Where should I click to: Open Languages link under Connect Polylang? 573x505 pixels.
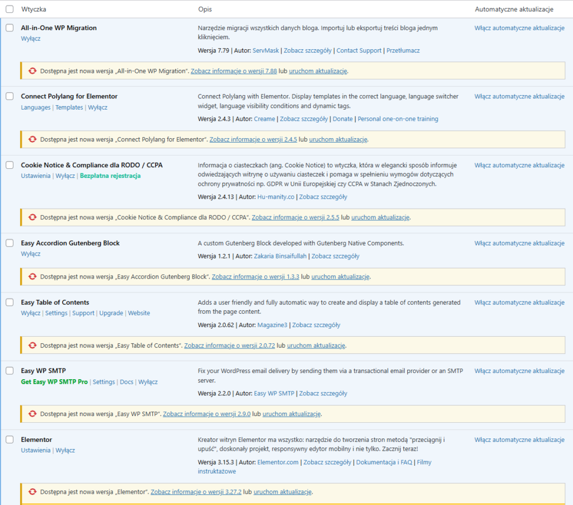pos(36,107)
